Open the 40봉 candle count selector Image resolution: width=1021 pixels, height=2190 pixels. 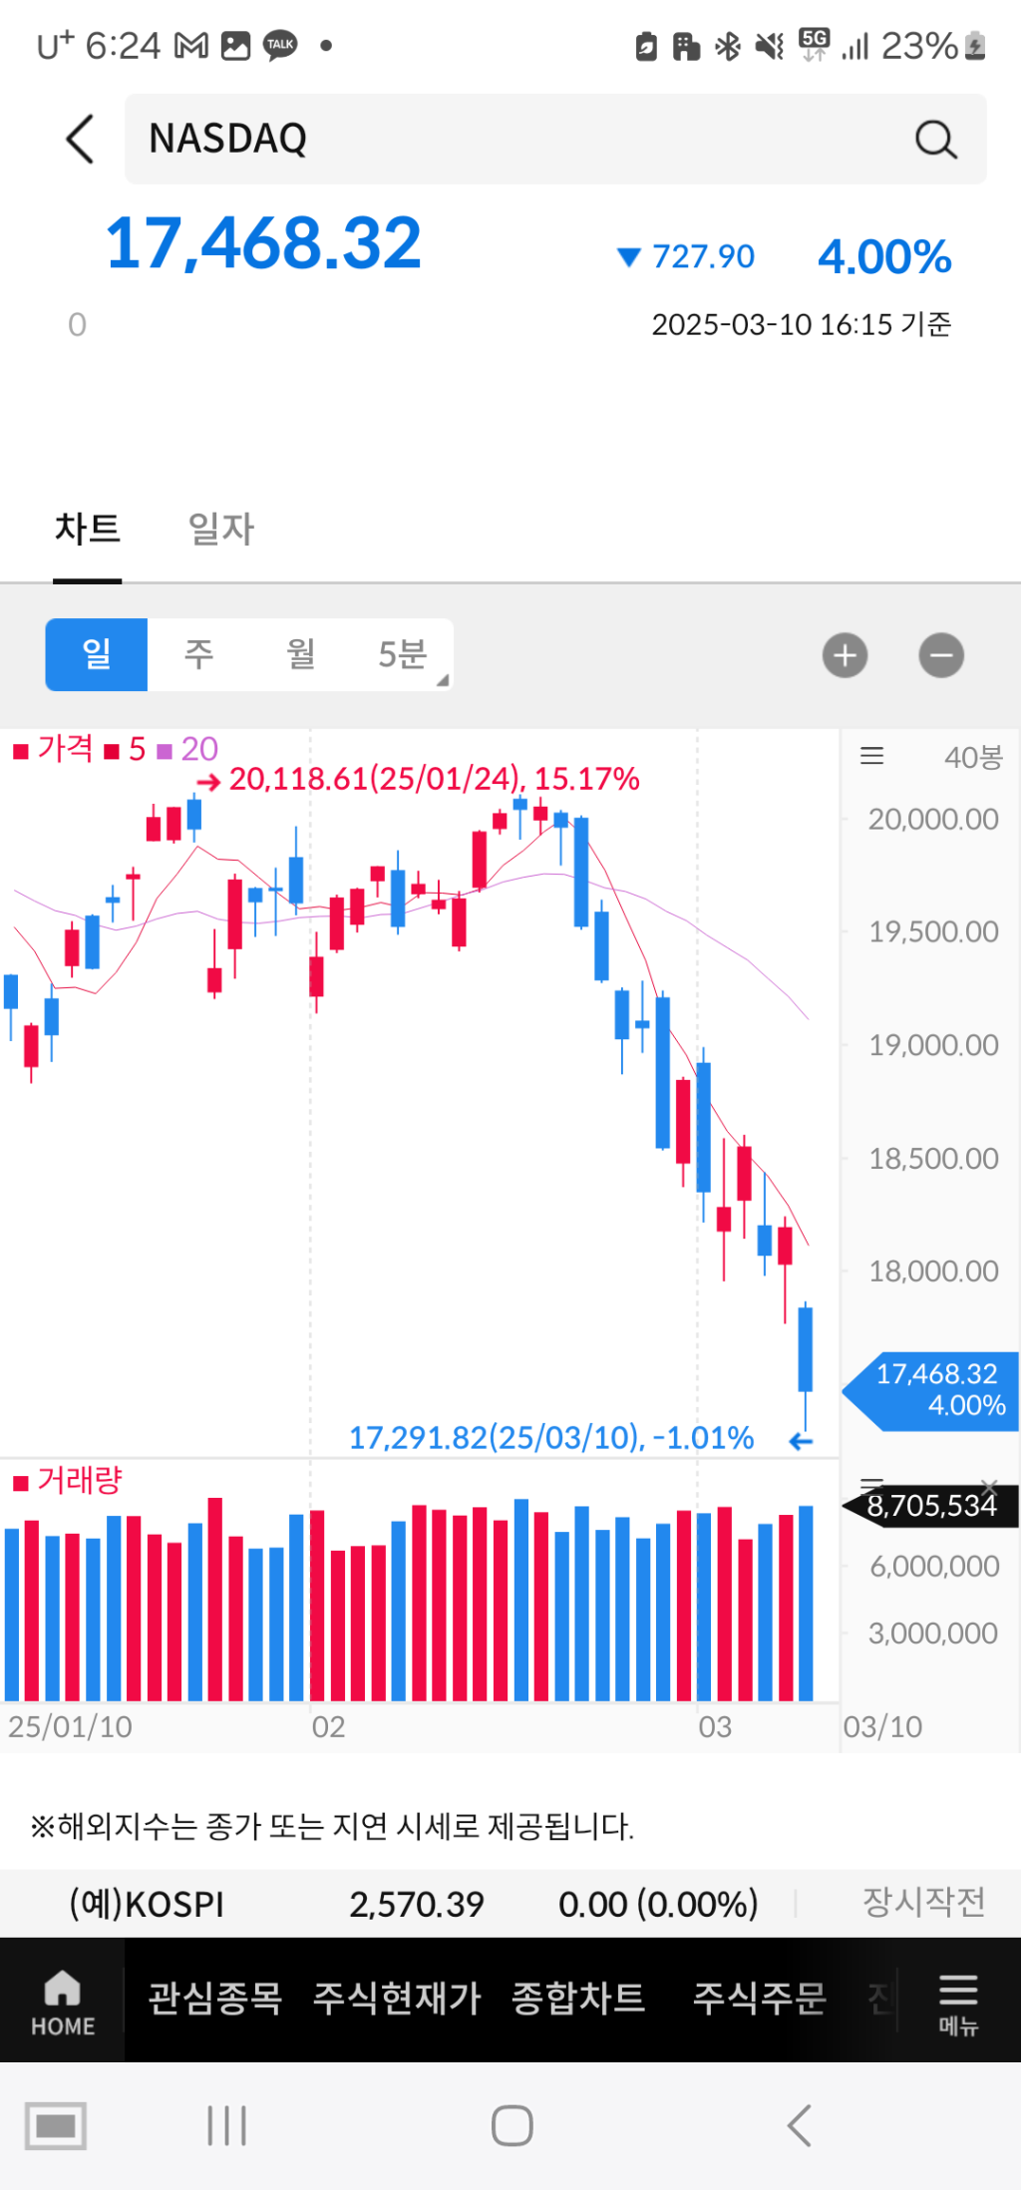point(972,757)
